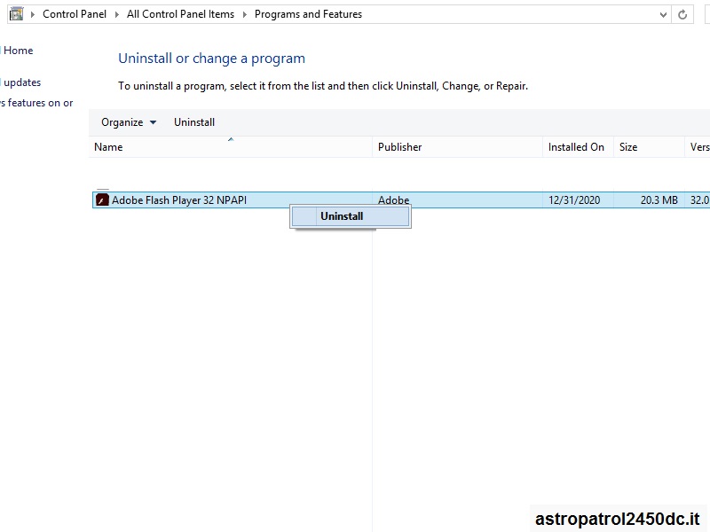The height and width of the screenshot is (532, 710).
Task: Open the address bar history dropdown
Action: (663, 14)
